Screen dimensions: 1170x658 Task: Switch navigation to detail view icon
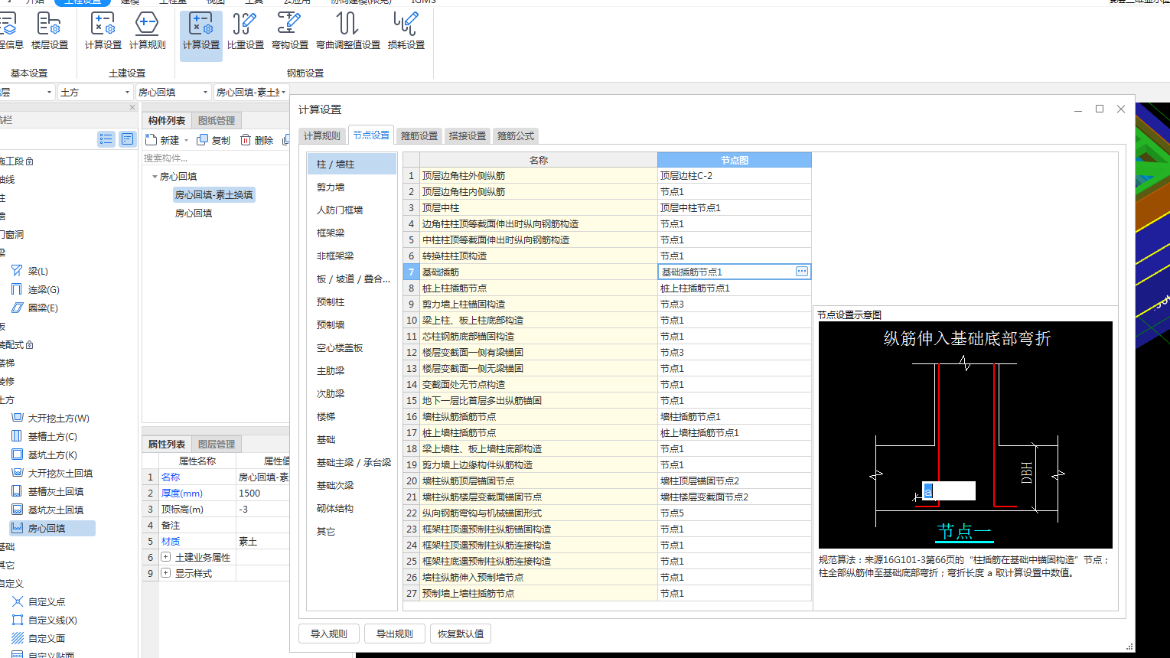127,138
